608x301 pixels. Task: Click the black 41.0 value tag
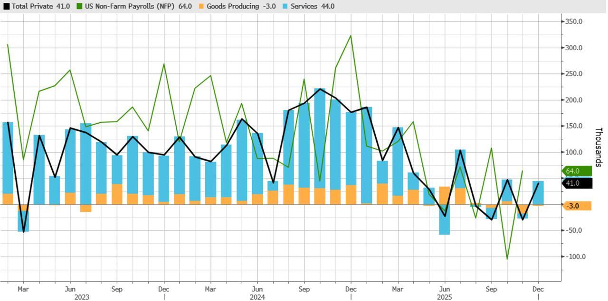[x=577, y=183]
